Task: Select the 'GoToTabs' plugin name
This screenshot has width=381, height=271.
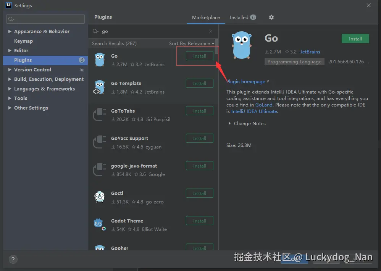Action: point(123,111)
